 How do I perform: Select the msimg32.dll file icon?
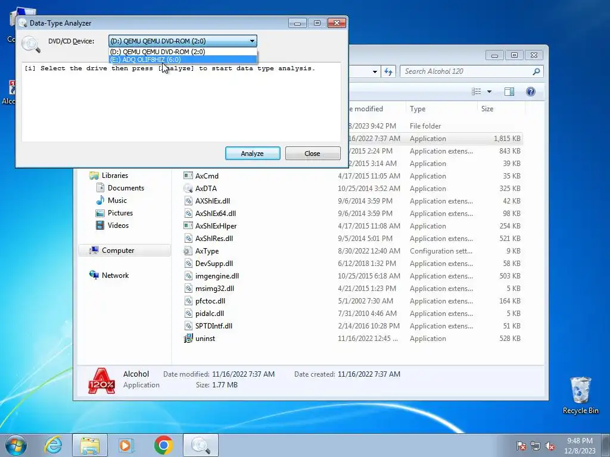point(188,289)
